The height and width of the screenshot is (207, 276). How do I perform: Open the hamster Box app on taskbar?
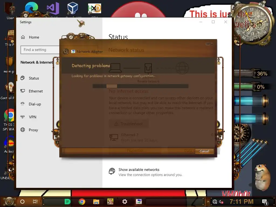(x=110, y=202)
